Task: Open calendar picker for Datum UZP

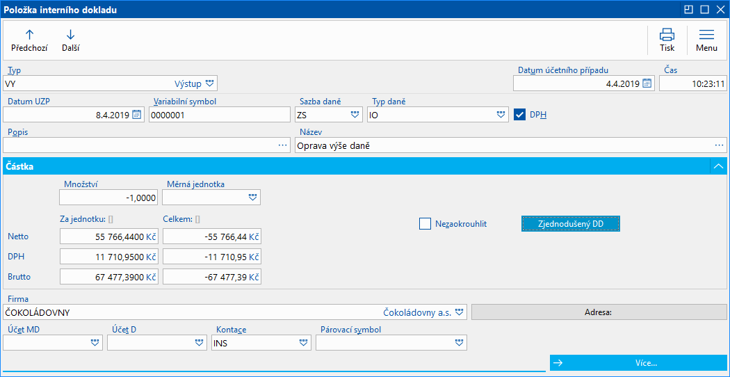Action: (136, 115)
